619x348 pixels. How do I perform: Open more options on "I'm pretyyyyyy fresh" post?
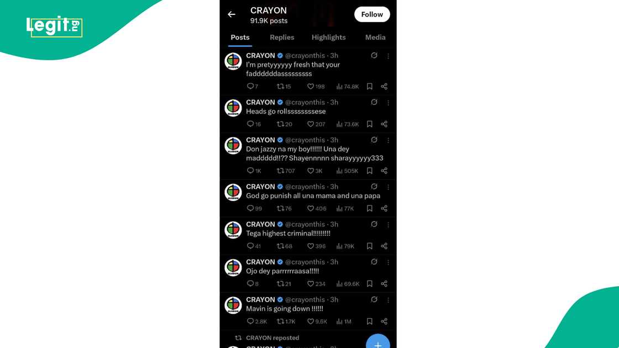(x=388, y=56)
